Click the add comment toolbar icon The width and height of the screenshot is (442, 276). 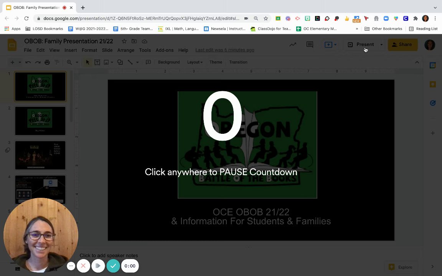148,62
